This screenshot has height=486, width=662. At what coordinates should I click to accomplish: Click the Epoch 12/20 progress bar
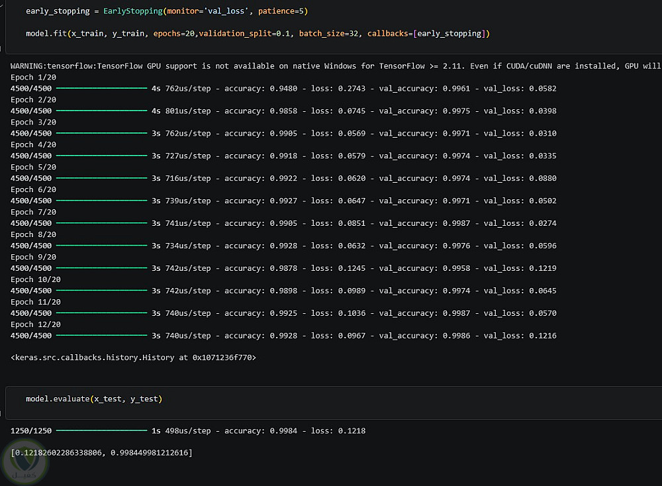pyautogui.click(x=101, y=336)
